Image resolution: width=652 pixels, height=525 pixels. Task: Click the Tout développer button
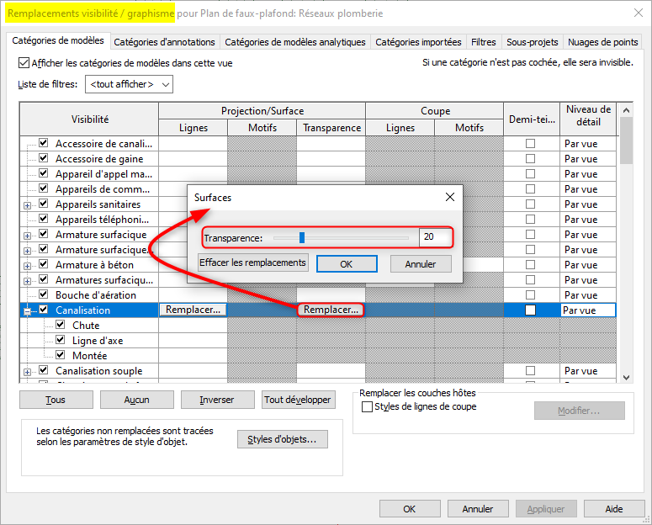[x=299, y=400]
